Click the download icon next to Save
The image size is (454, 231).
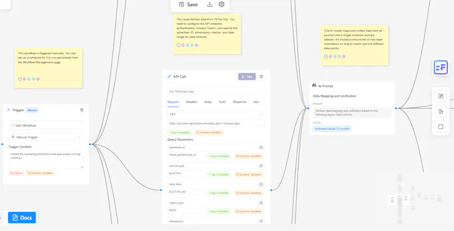(210, 5)
